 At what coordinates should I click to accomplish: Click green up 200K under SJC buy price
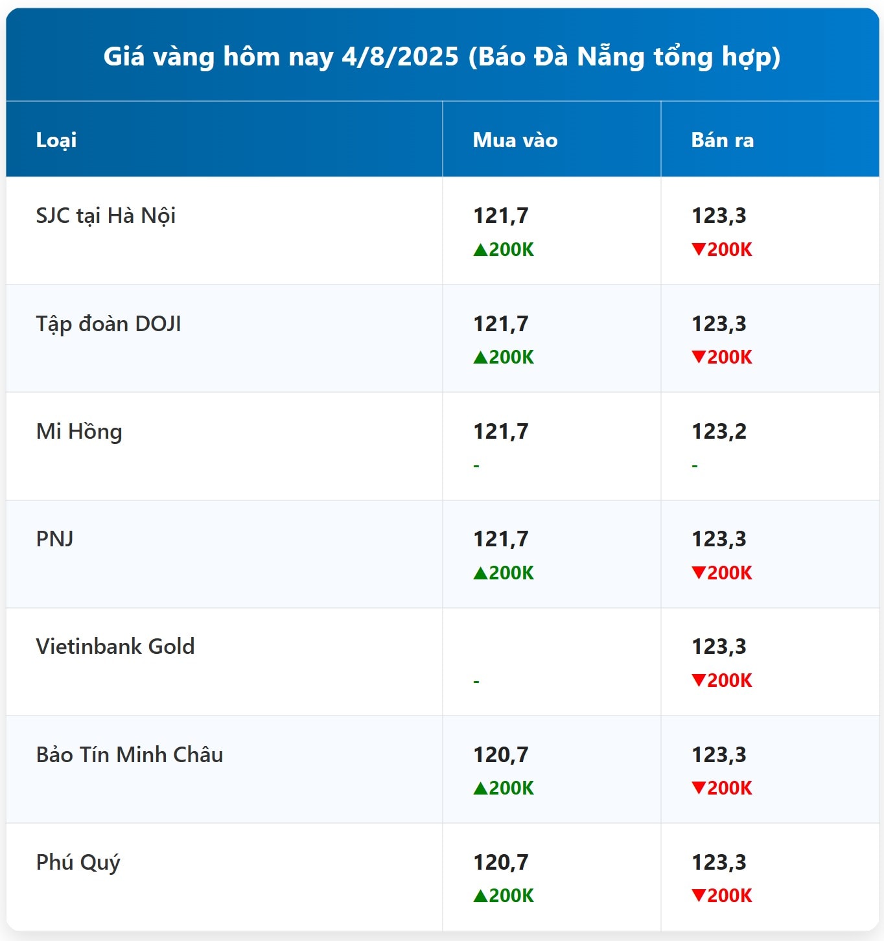click(504, 250)
